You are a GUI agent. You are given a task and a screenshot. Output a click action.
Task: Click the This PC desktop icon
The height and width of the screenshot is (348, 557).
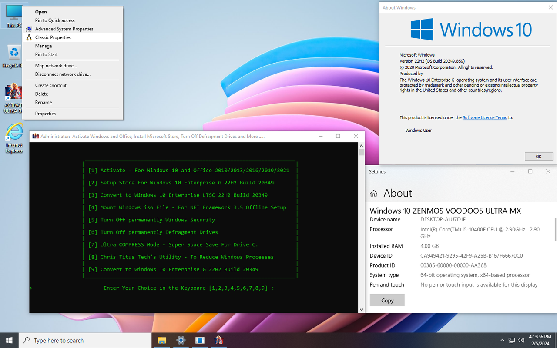click(13, 15)
